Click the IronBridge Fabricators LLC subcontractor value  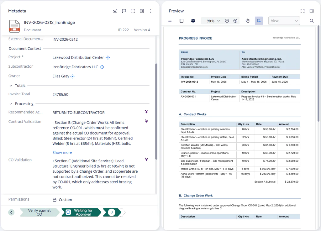coord(75,67)
